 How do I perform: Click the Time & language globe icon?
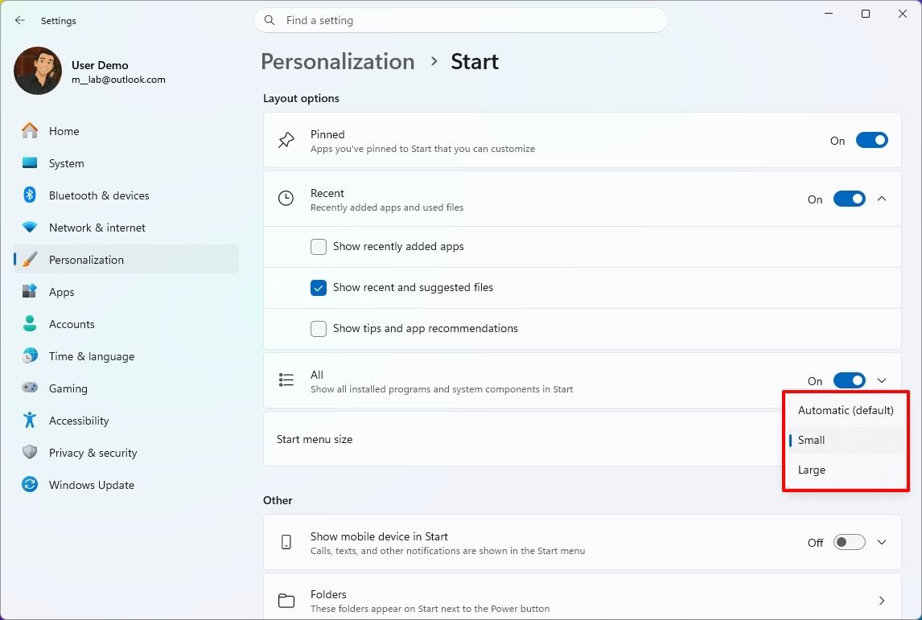[x=30, y=356]
